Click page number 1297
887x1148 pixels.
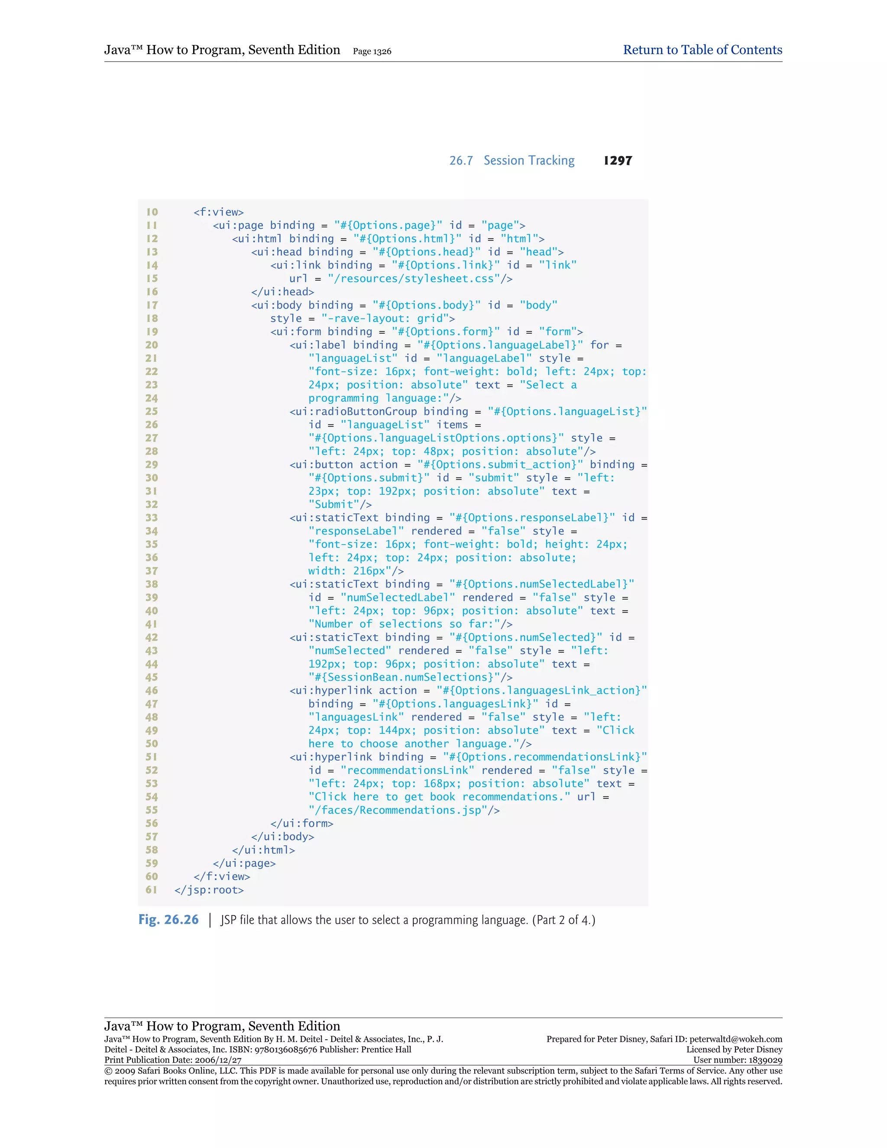tap(618, 160)
